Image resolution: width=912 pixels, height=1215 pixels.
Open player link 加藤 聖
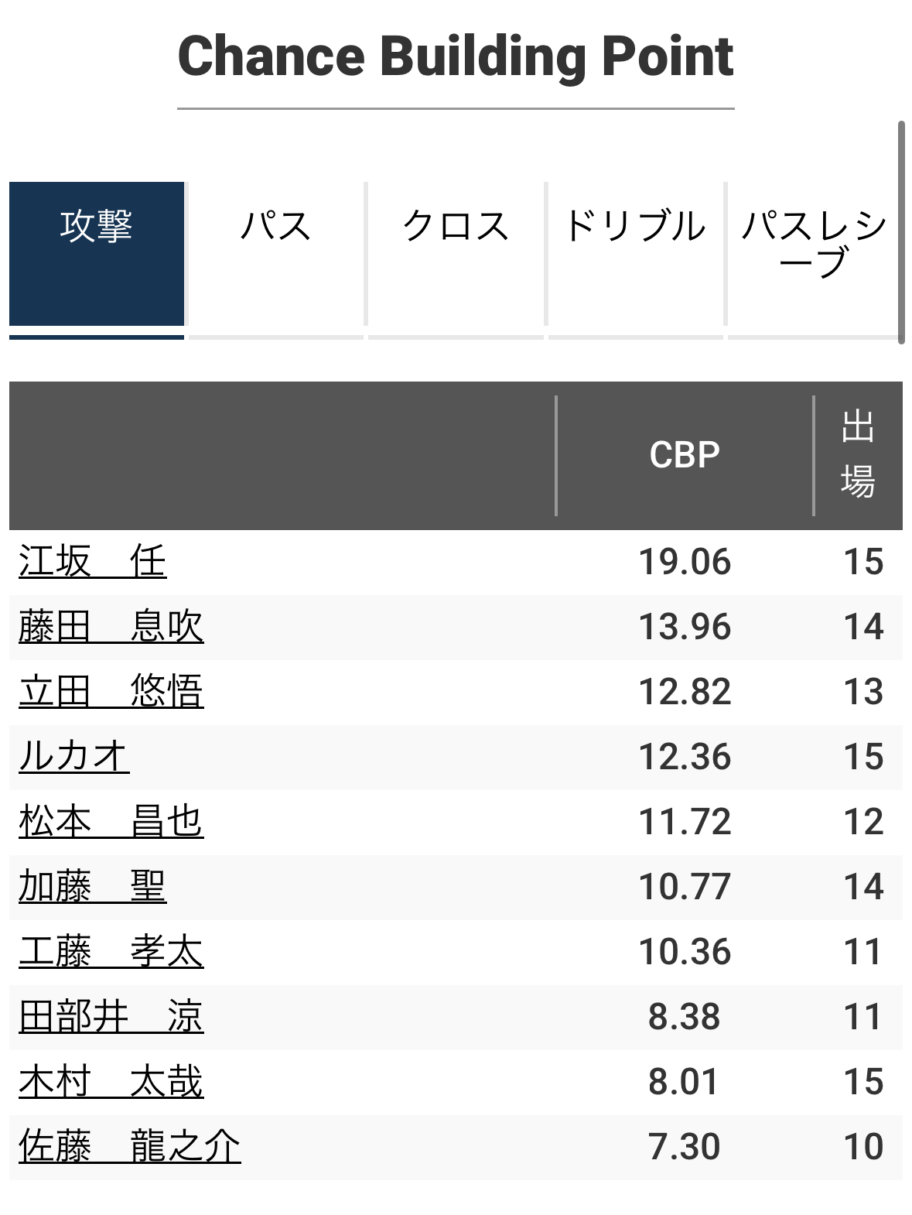pyautogui.click(x=93, y=886)
